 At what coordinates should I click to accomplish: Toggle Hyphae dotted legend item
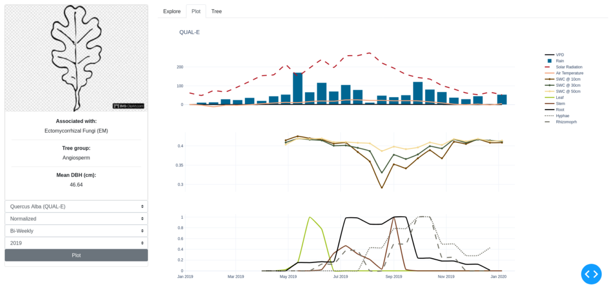pos(562,116)
